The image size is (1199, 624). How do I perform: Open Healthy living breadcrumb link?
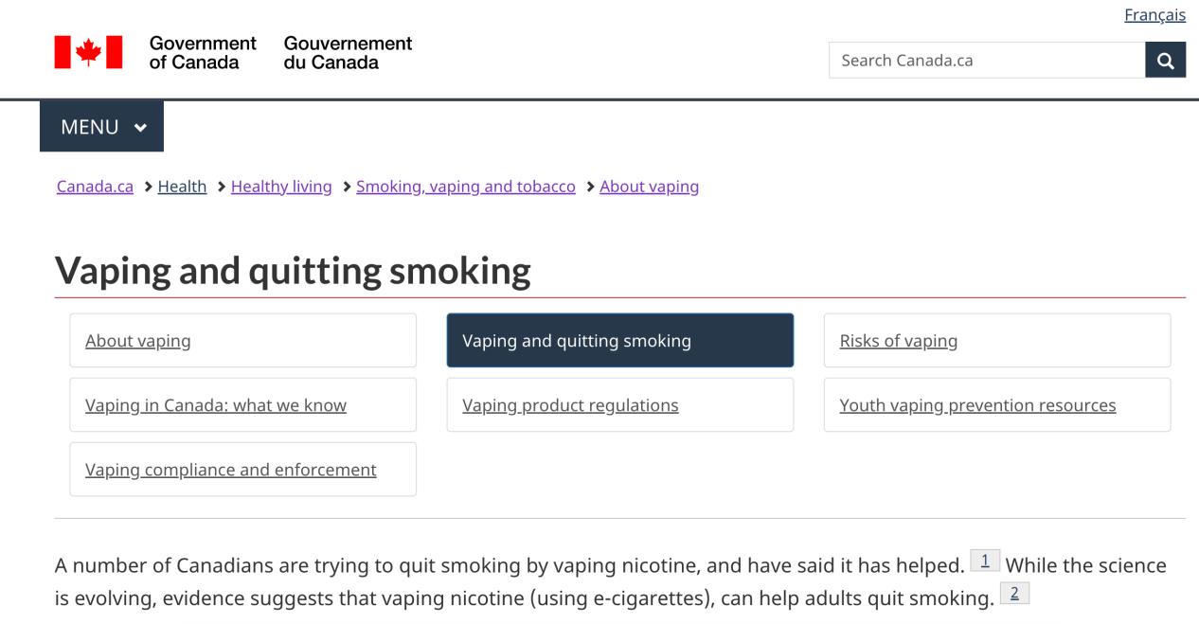pyautogui.click(x=281, y=187)
